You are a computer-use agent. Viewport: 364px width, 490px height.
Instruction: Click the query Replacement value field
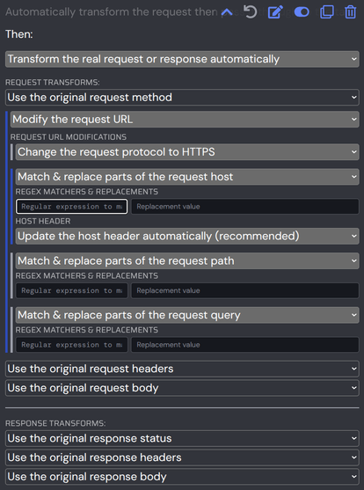[x=245, y=345]
